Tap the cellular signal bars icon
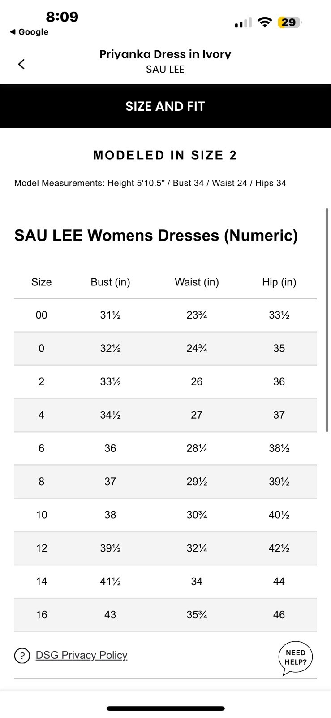The width and height of the screenshot is (331, 718). (x=243, y=22)
